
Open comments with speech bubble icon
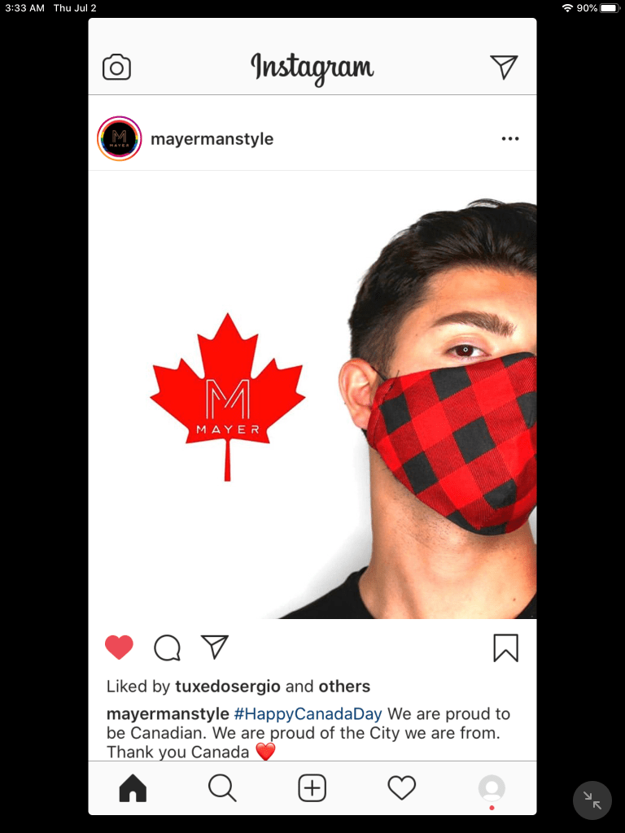167,648
